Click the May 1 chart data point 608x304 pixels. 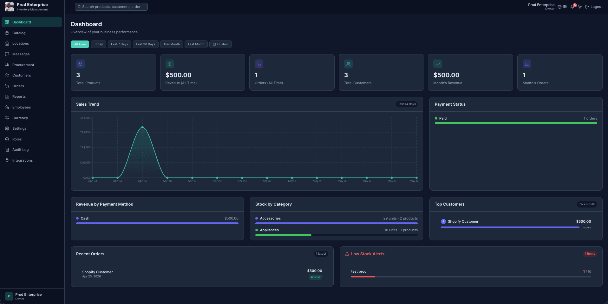(x=292, y=178)
